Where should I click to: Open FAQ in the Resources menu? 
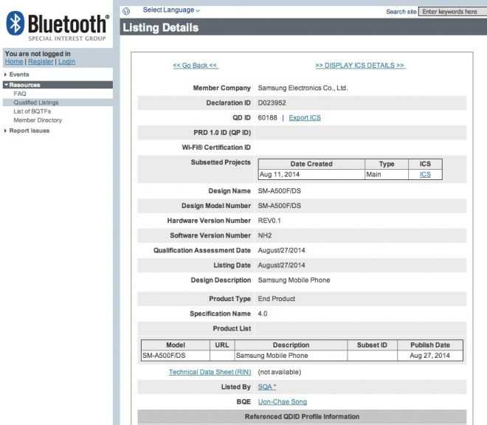click(19, 94)
